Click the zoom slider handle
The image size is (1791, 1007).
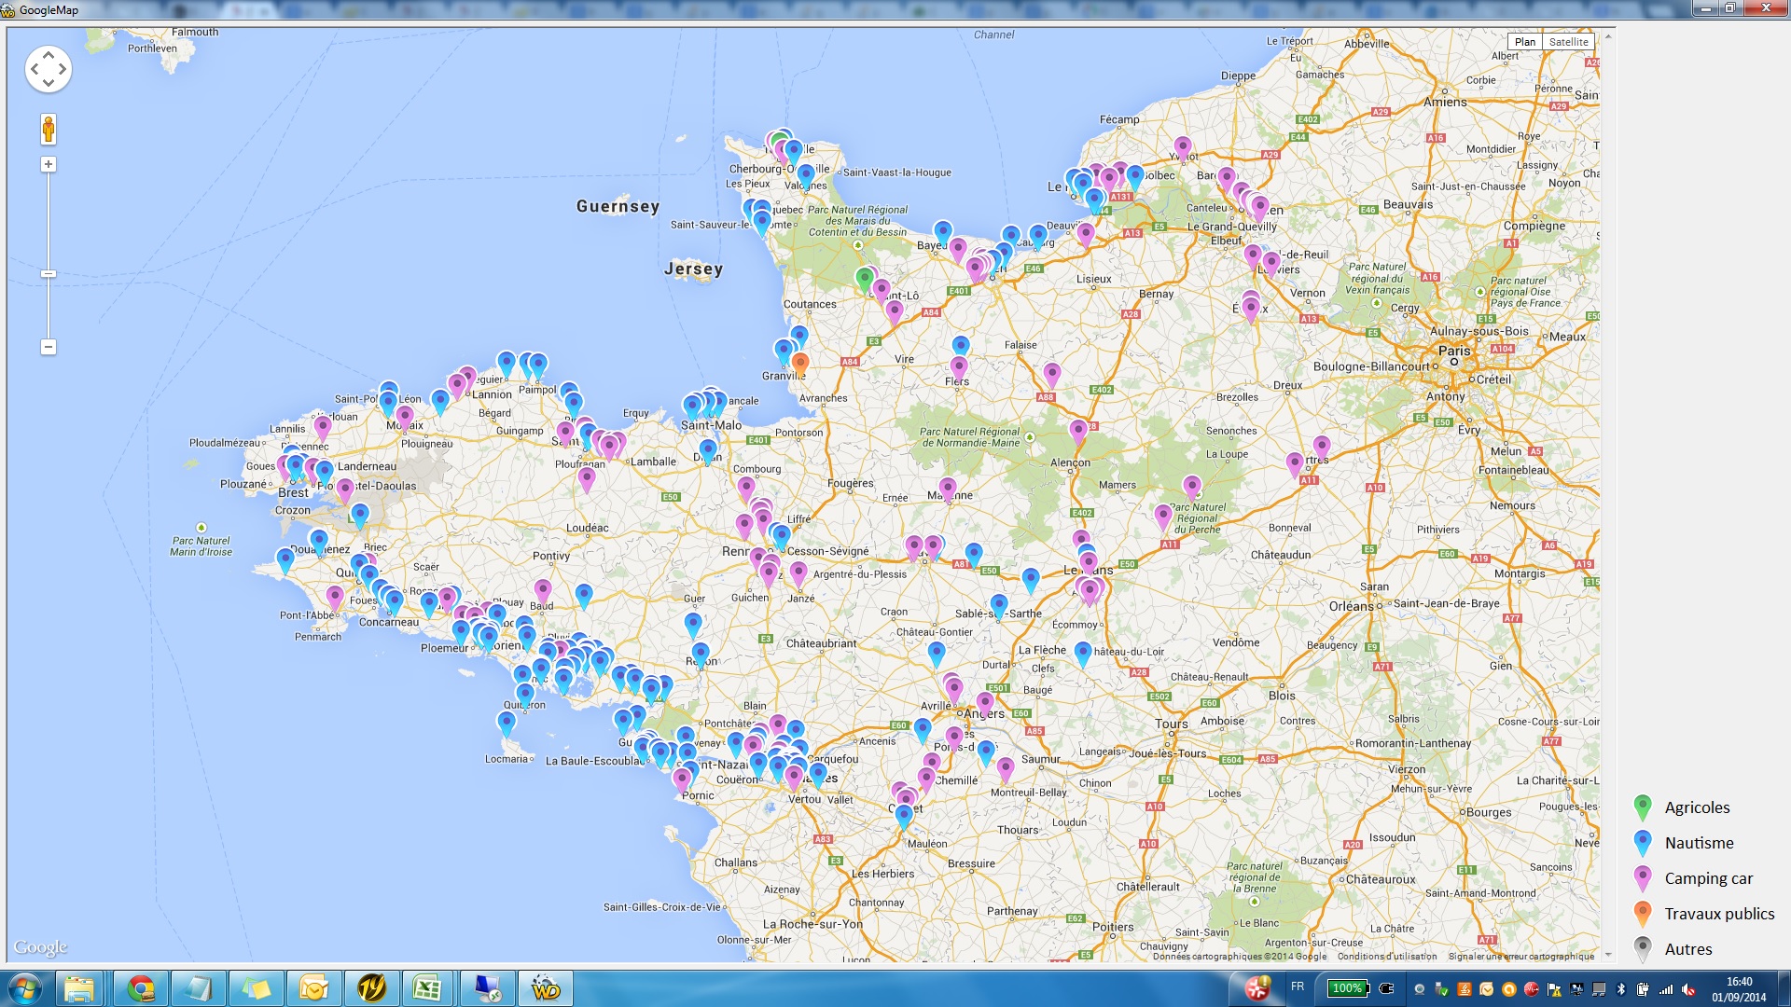(x=49, y=273)
